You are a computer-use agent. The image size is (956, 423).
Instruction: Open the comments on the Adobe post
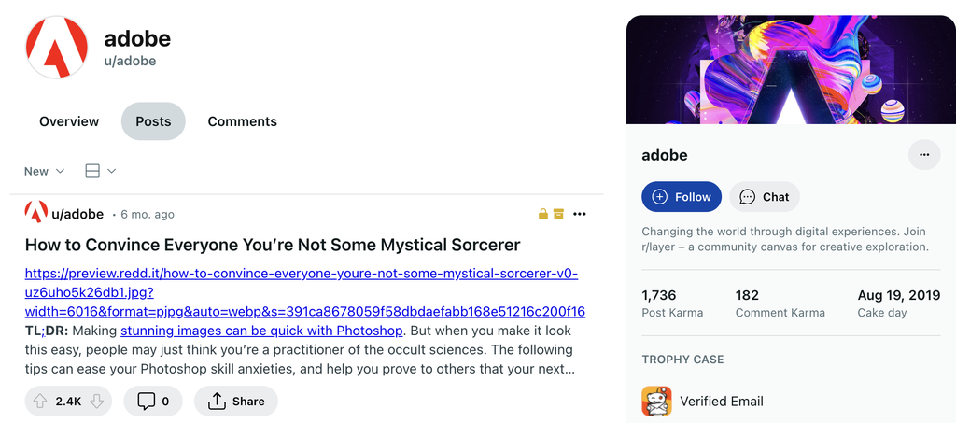tap(154, 402)
